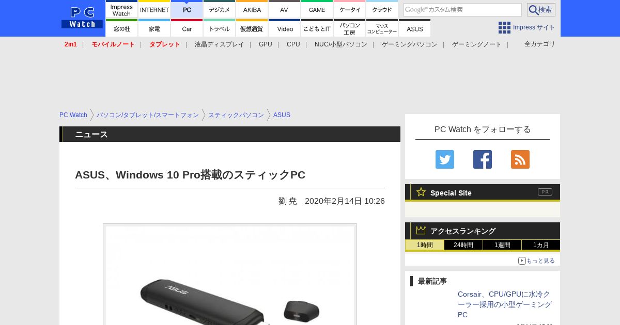The image size is (620, 325).
Task: Open the こどもとIT site tab
Action: 317,28
